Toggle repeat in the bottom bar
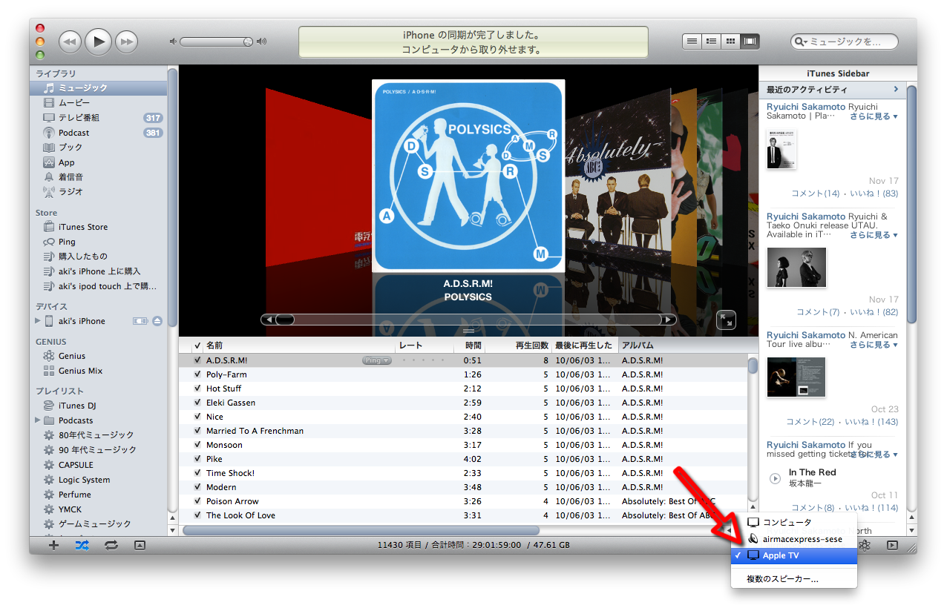 click(111, 545)
